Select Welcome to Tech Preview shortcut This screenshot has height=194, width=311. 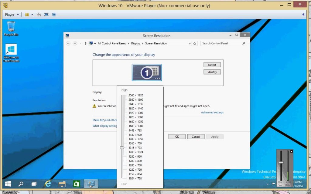pos(11,53)
